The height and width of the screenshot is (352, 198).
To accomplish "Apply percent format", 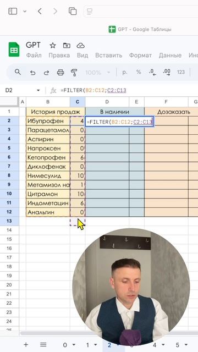I will (x=139, y=72).
